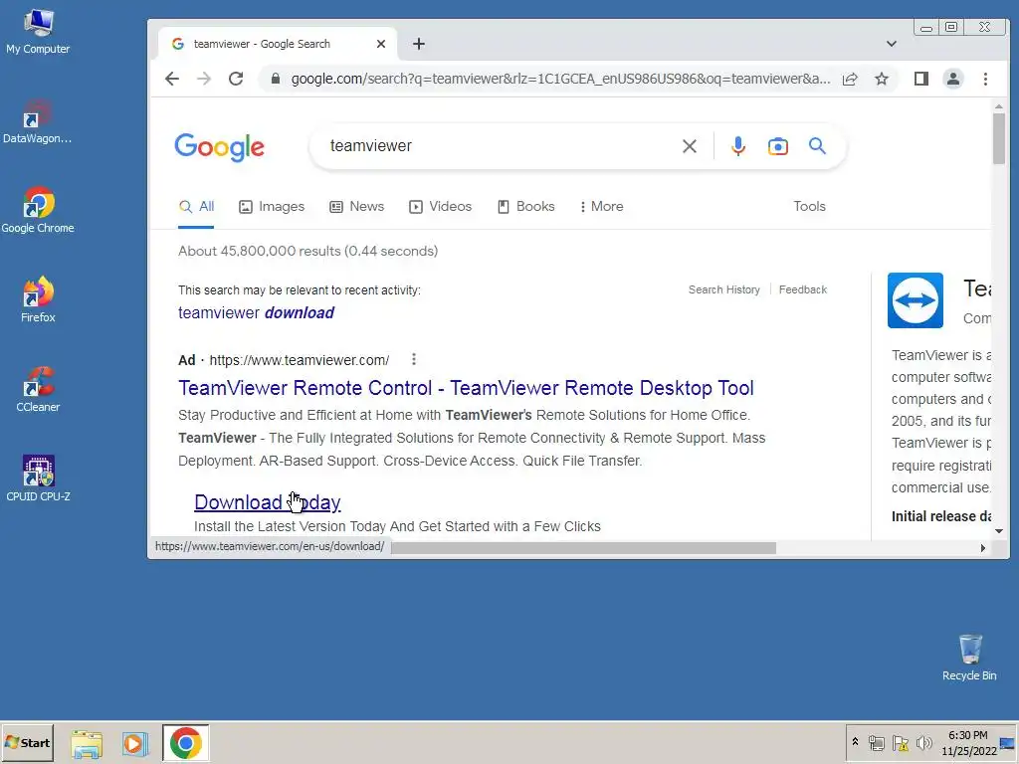Go back using Chrome's back arrow

coord(171,79)
